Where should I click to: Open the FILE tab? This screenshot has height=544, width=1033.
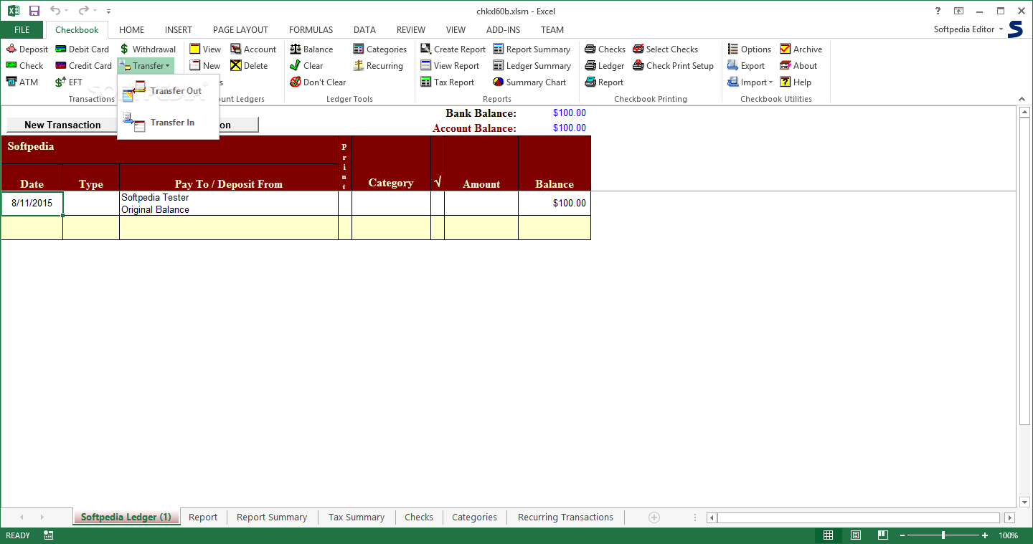[x=22, y=30]
